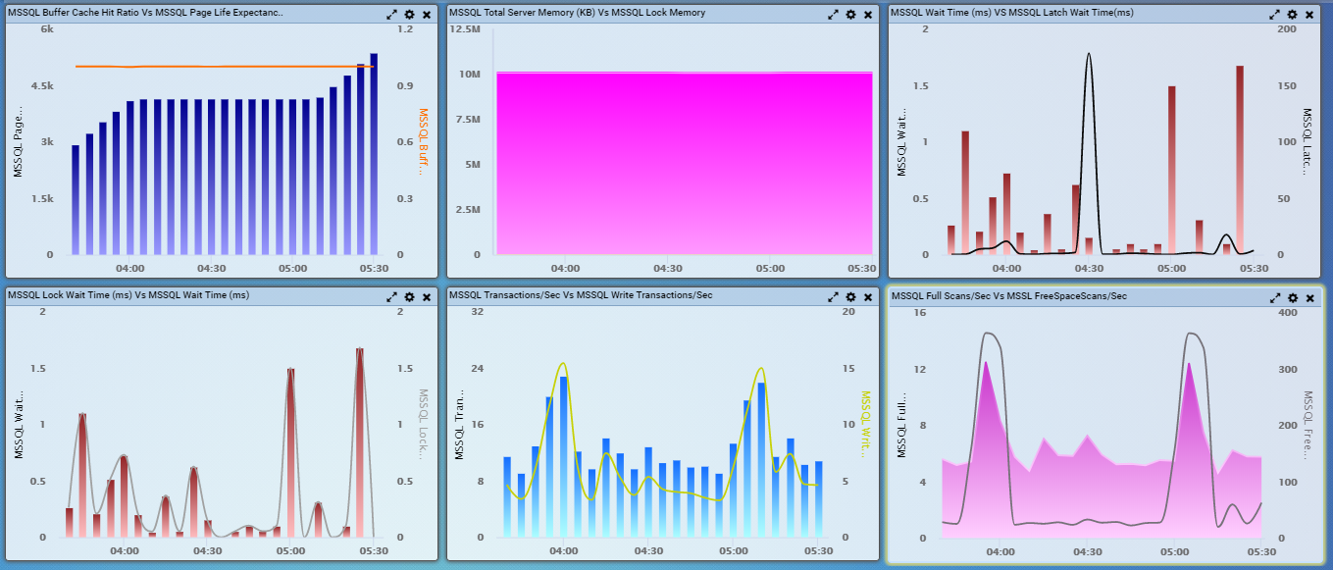
Task: Select the Full Scans/Sec vs FreeSpaceScans title
Action: tap(1008, 295)
